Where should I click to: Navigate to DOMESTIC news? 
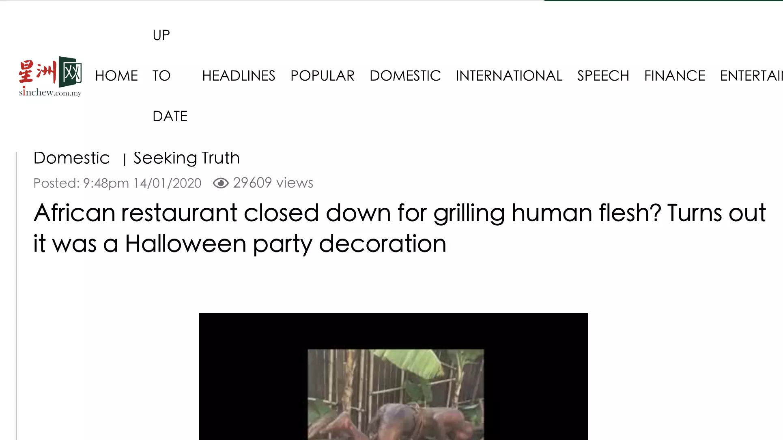(405, 76)
